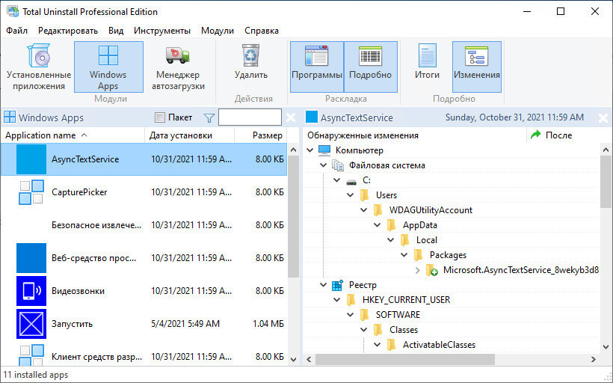Select the Windows Apps module button
Viewport: 613px width, 383px height.
[x=108, y=67]
